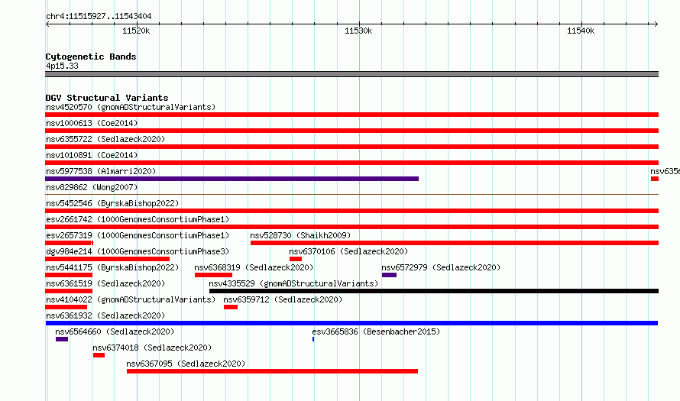Click the short red nsv6359712 bar

tap(231, 307)
